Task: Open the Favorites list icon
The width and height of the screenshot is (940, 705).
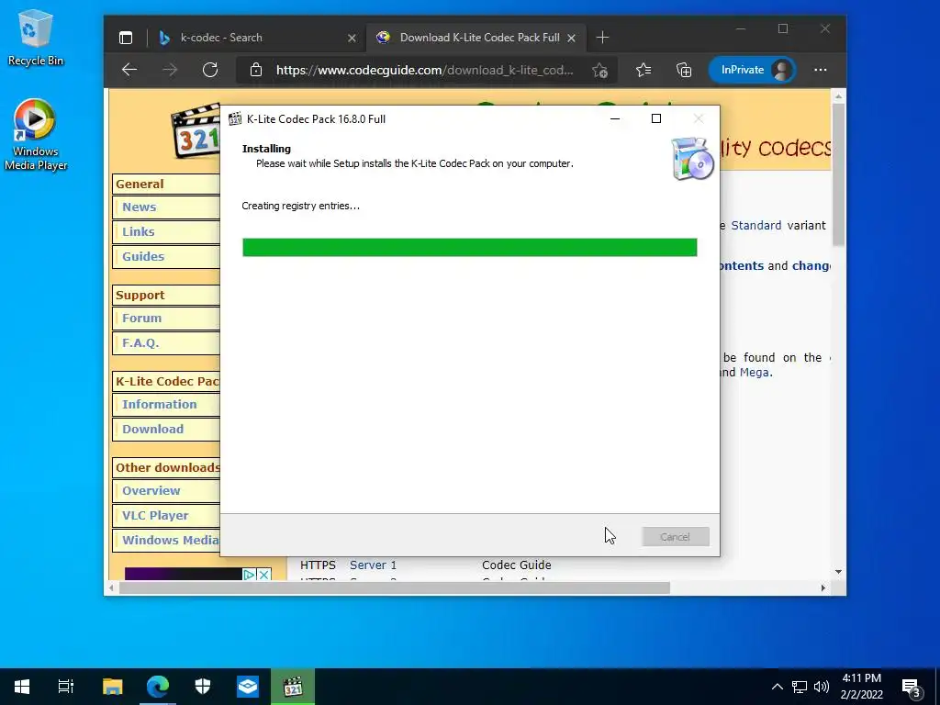Action: coord(643,70)
